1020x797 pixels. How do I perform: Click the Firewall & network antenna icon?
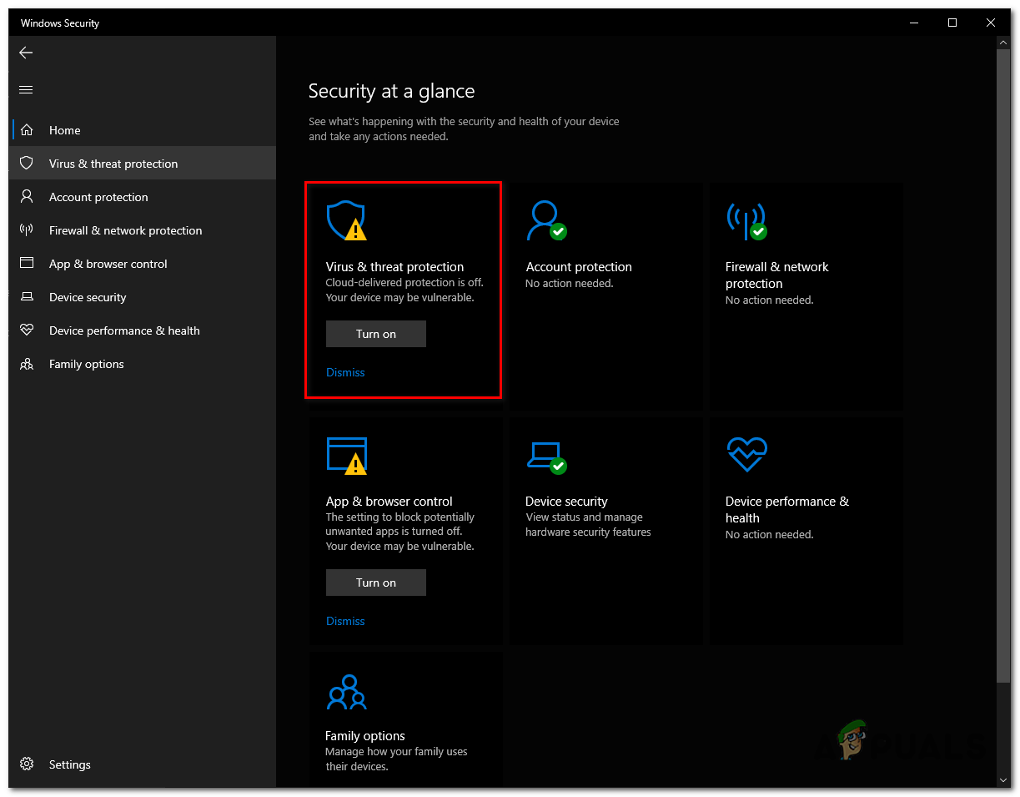point(746,220)
